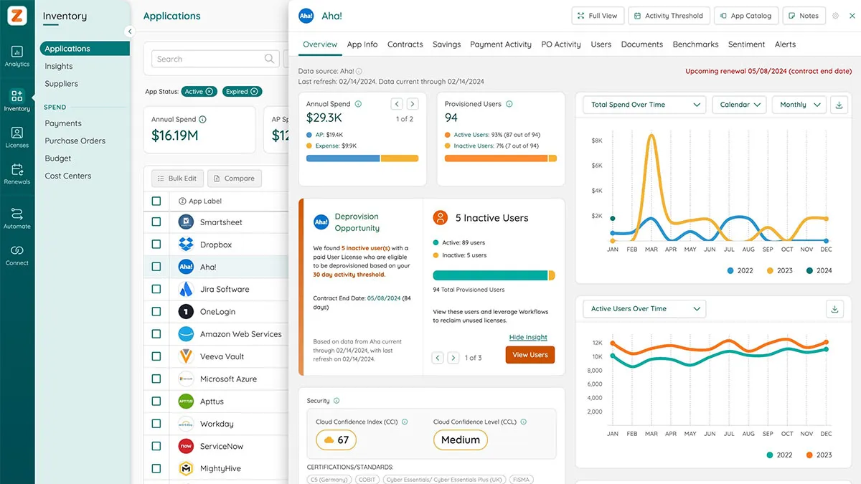
Task: Click the Activity Threshold button
Action: tap(669, 16)
